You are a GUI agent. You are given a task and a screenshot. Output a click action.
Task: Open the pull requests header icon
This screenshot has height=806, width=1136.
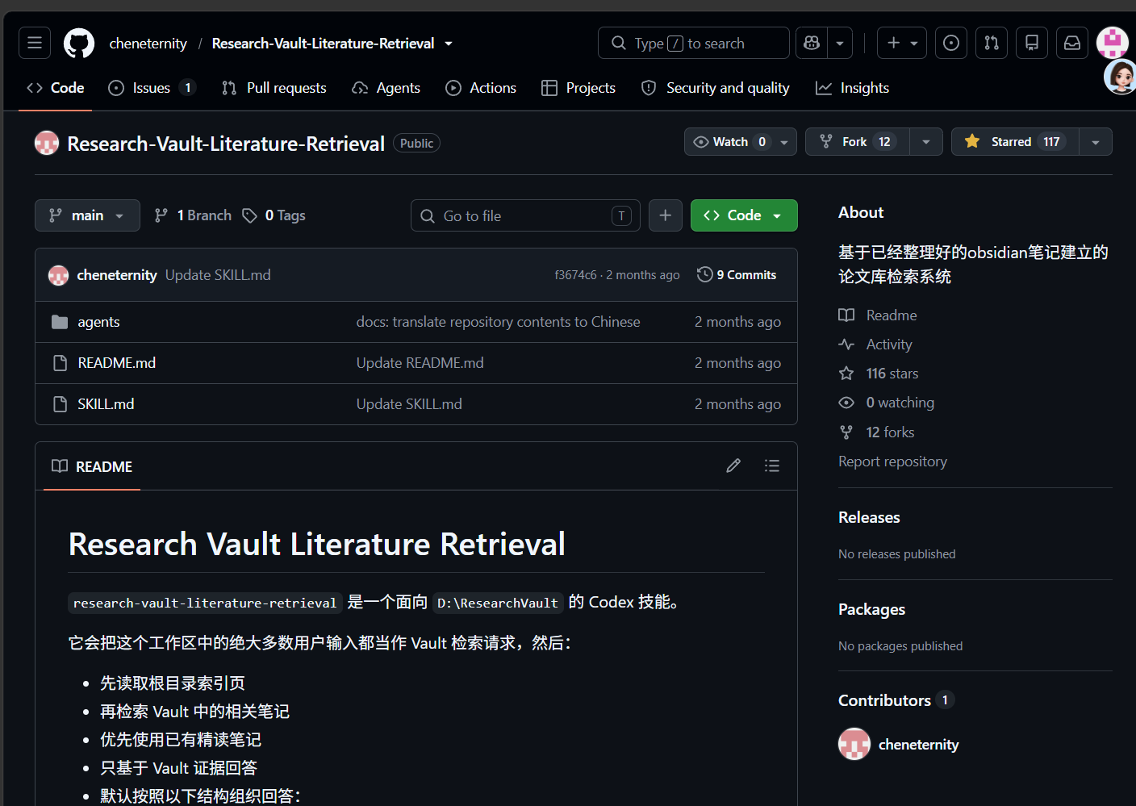(x=992, y=43)
